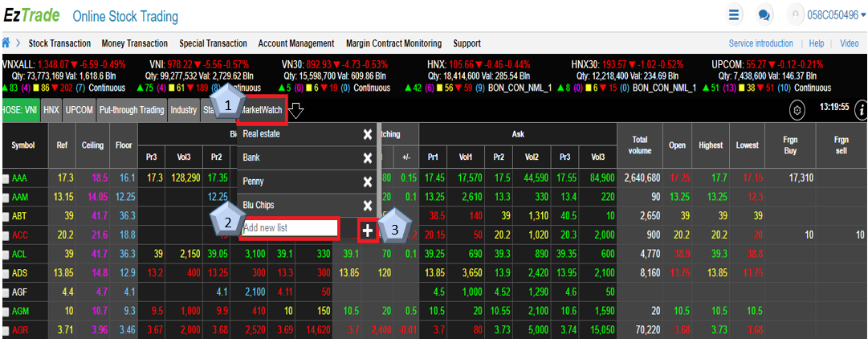Viewport: 868px width, 339px height.
Task: Select the AGR row checkbox
Action: click(x=6, y=331)
